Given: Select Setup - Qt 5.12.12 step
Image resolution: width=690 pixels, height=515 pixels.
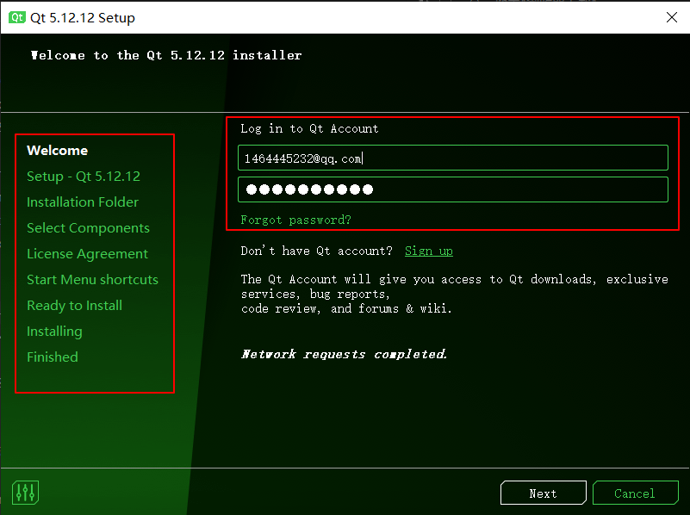Looking at the screenshot, I should pos(84,177).
